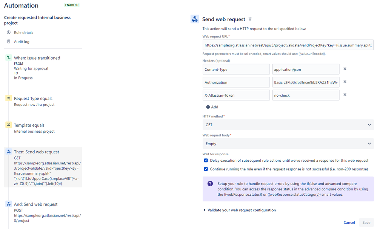Toggle Delay execution of subsequent rule actions checkbox
This screenshot has height=229, width=377.
coord(206,161)
